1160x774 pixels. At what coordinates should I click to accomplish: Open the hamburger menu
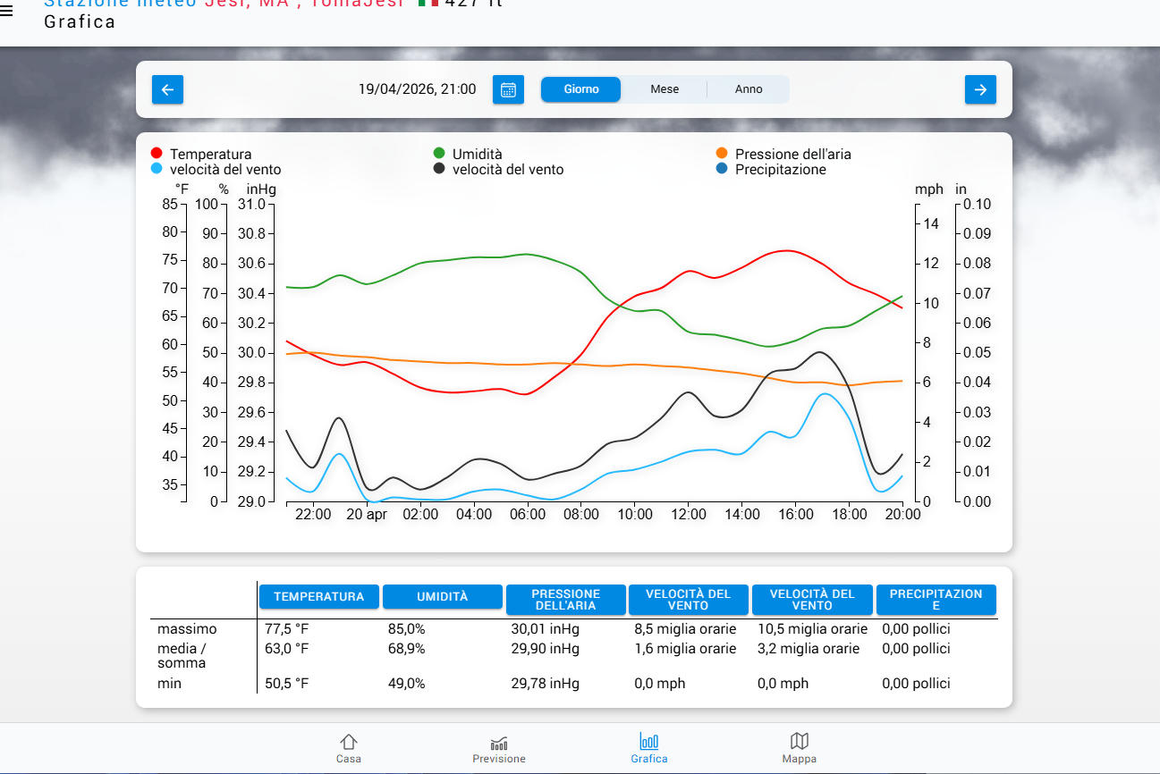click(x=7, y=11)
